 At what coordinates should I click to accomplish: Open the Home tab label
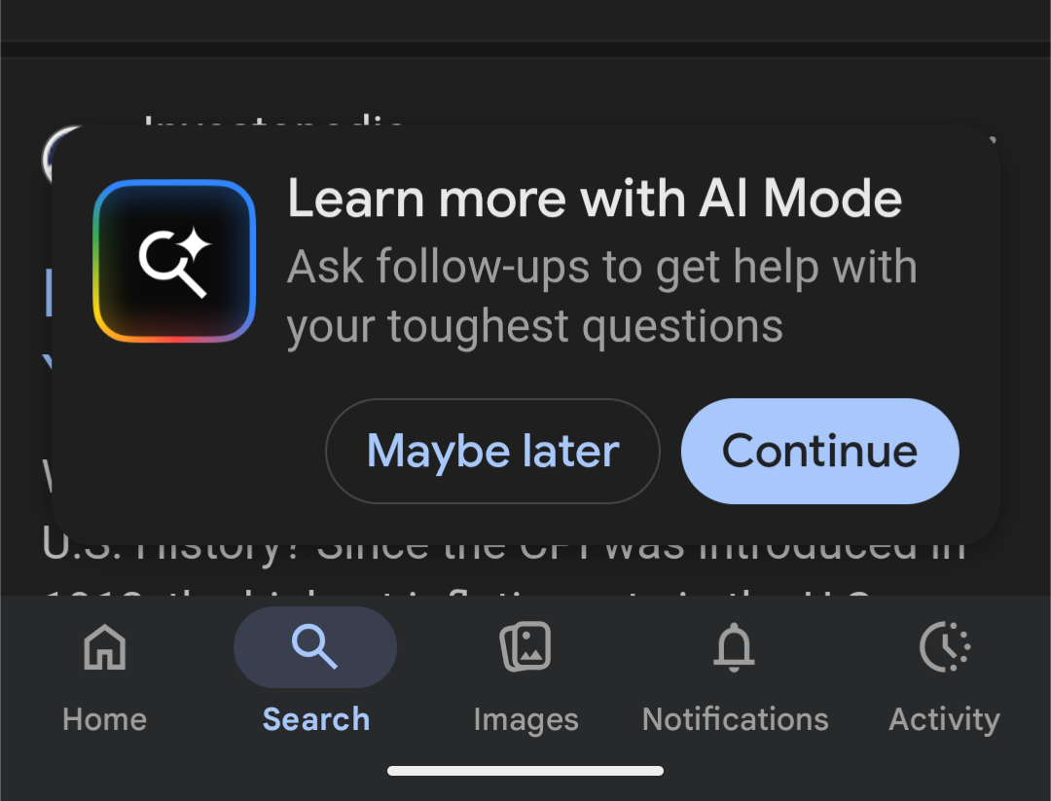coord(104,720)
